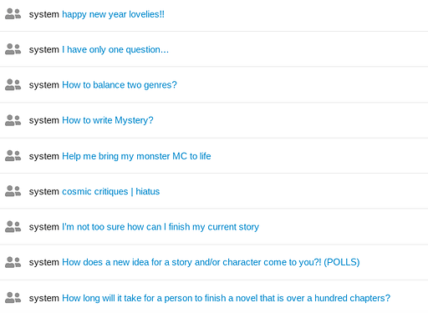Click group icon next to 'cosmic critiques | hiatus'
Viewport: 428px width, 313px height.
[x=13, y=191]
